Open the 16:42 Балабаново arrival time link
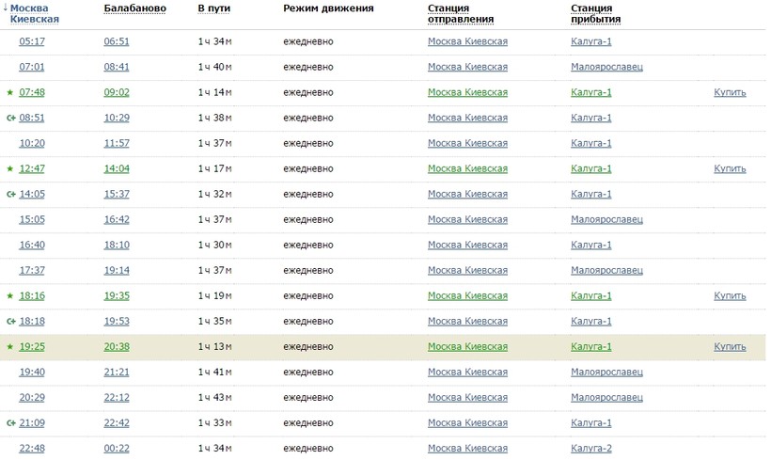Image resolution: width=771 pixels, height=460 pixels. point(117,219)
